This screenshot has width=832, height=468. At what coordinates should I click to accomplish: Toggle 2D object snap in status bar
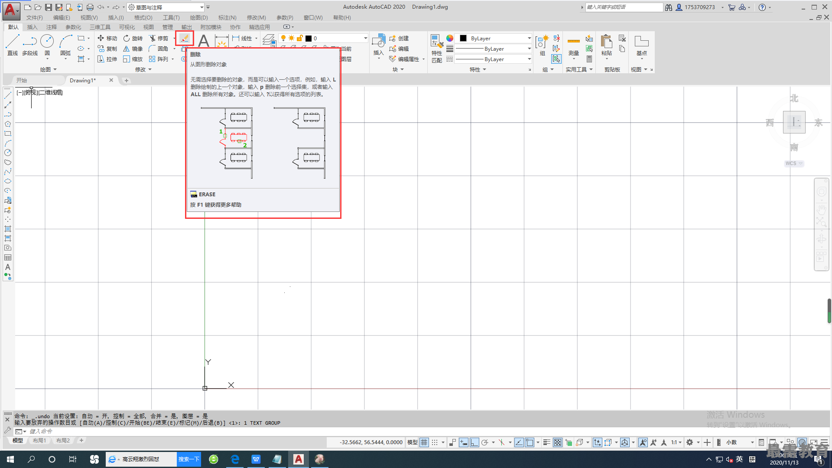[x=530, y=442]
